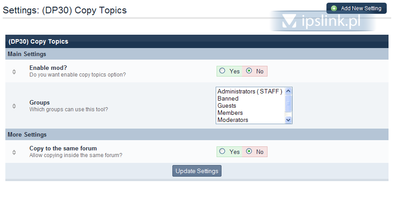397x198 pixels.
Task: Select Banned group in the list
Action: 228,98
